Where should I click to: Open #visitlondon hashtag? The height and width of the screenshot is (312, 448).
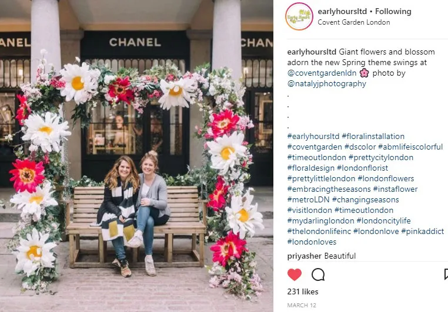tap(309, 211)
